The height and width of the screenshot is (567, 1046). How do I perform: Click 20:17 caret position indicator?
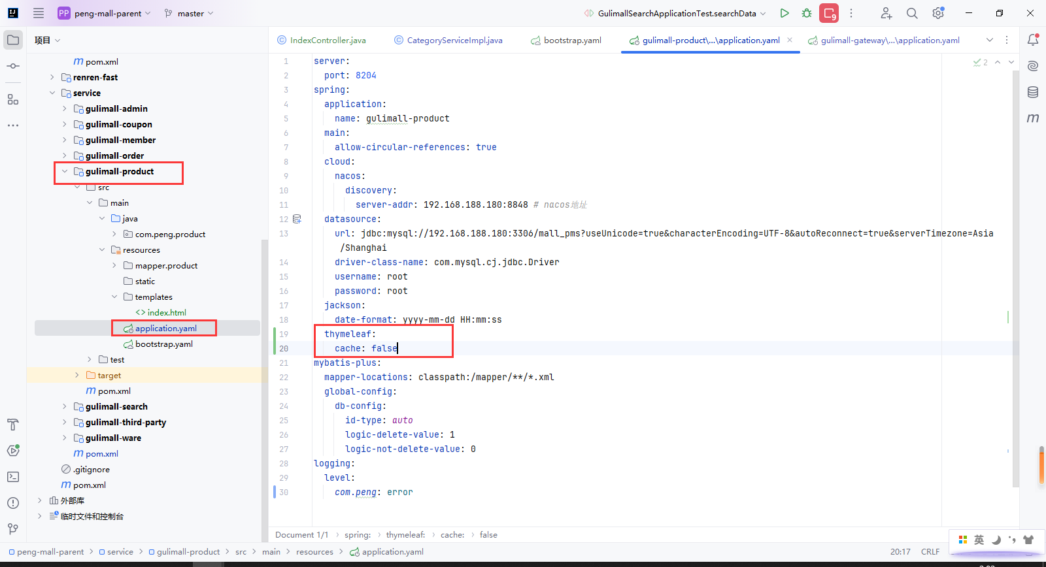pos(900,552)
